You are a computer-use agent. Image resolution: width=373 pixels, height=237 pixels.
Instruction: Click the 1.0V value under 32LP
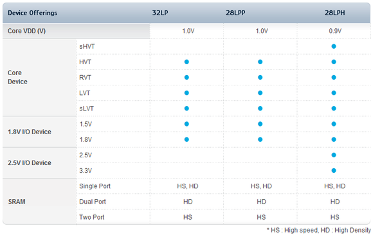(x=188, y=31)
